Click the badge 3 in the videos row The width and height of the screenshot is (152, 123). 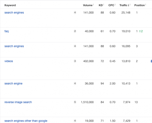(75, 61)
